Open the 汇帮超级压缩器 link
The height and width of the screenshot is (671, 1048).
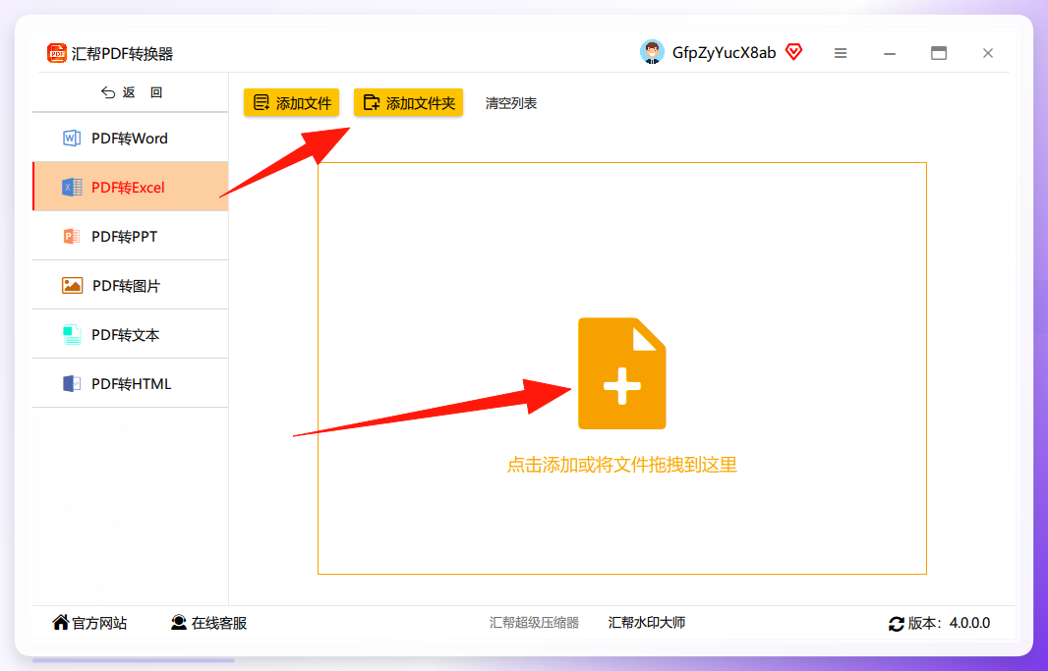click(x=534, y=623)
